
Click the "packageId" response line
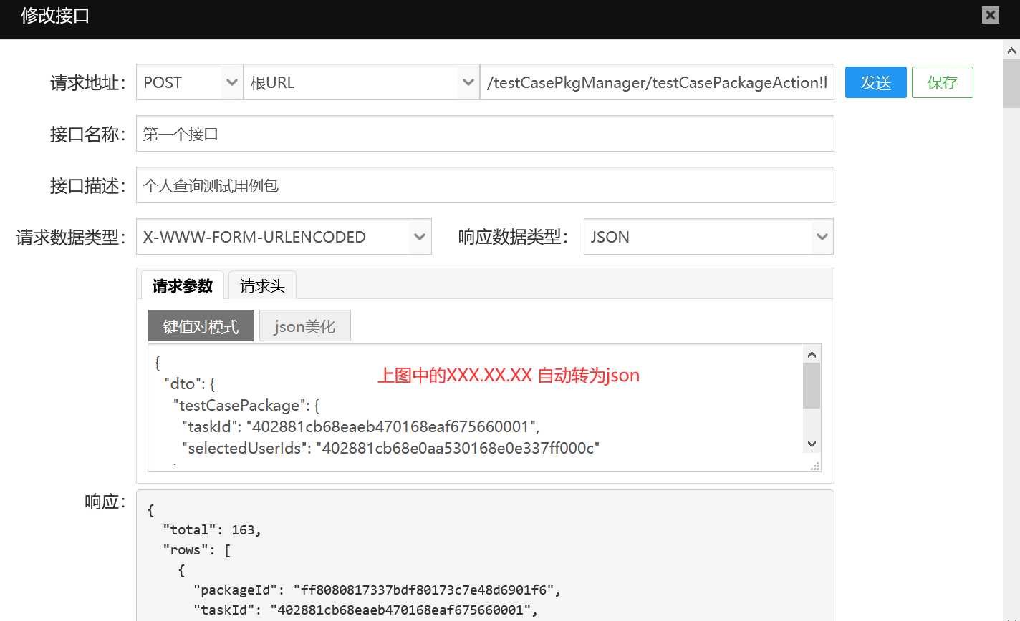377,590
